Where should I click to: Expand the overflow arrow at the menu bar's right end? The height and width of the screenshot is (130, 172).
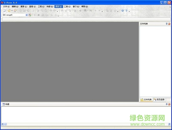[170, 7]
